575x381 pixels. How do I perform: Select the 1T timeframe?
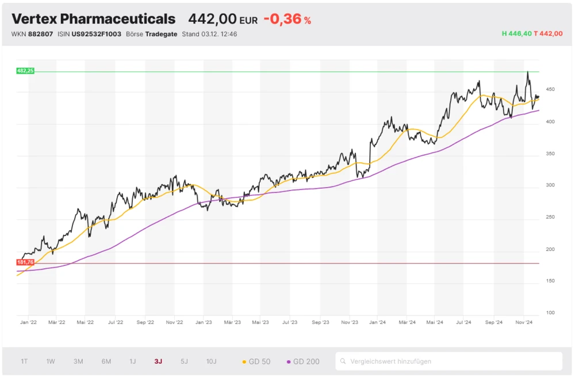click(24, 361)
